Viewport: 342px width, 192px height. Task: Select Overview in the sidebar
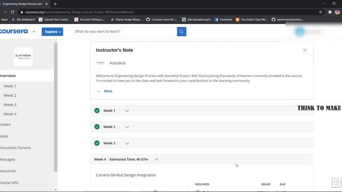tap(27, 76)
